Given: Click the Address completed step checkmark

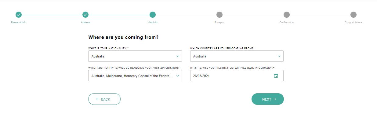Looking at the screenshot, I should (85, 15).
